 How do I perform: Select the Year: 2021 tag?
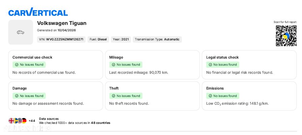click(x=121, y=39)
